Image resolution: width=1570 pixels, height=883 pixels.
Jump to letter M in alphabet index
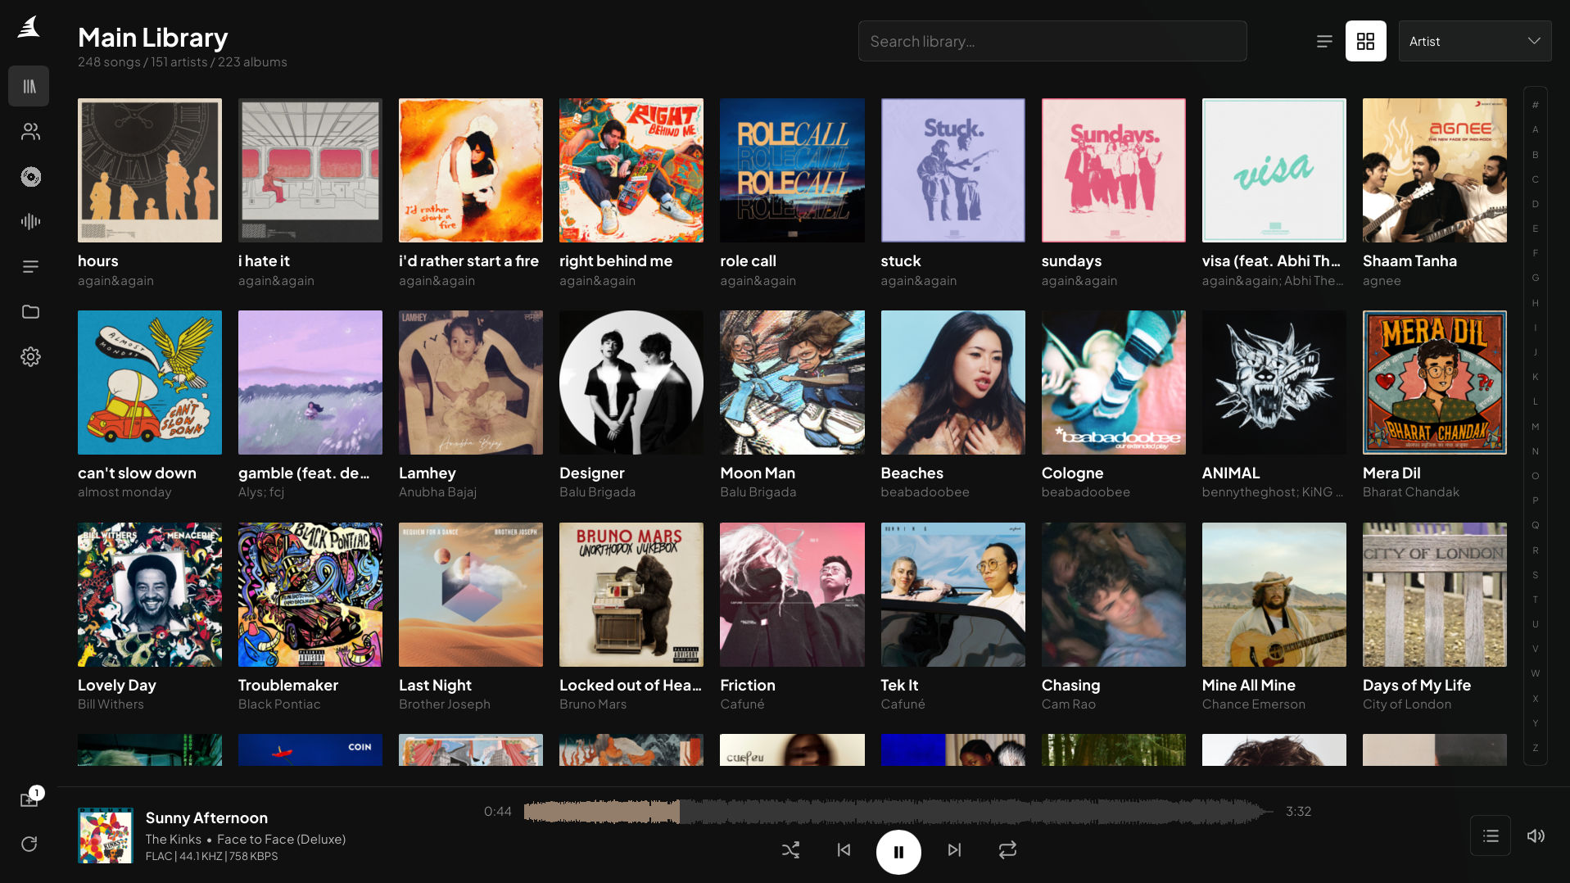(x=1535, y=427)
